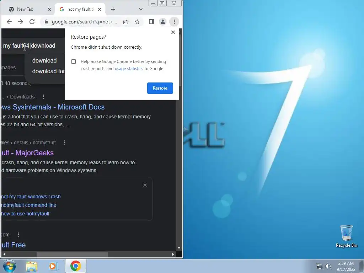The image size is (364, 273).
Task: Launch Windows Media Player from taskbar
Action: click(x=53, y=266)
